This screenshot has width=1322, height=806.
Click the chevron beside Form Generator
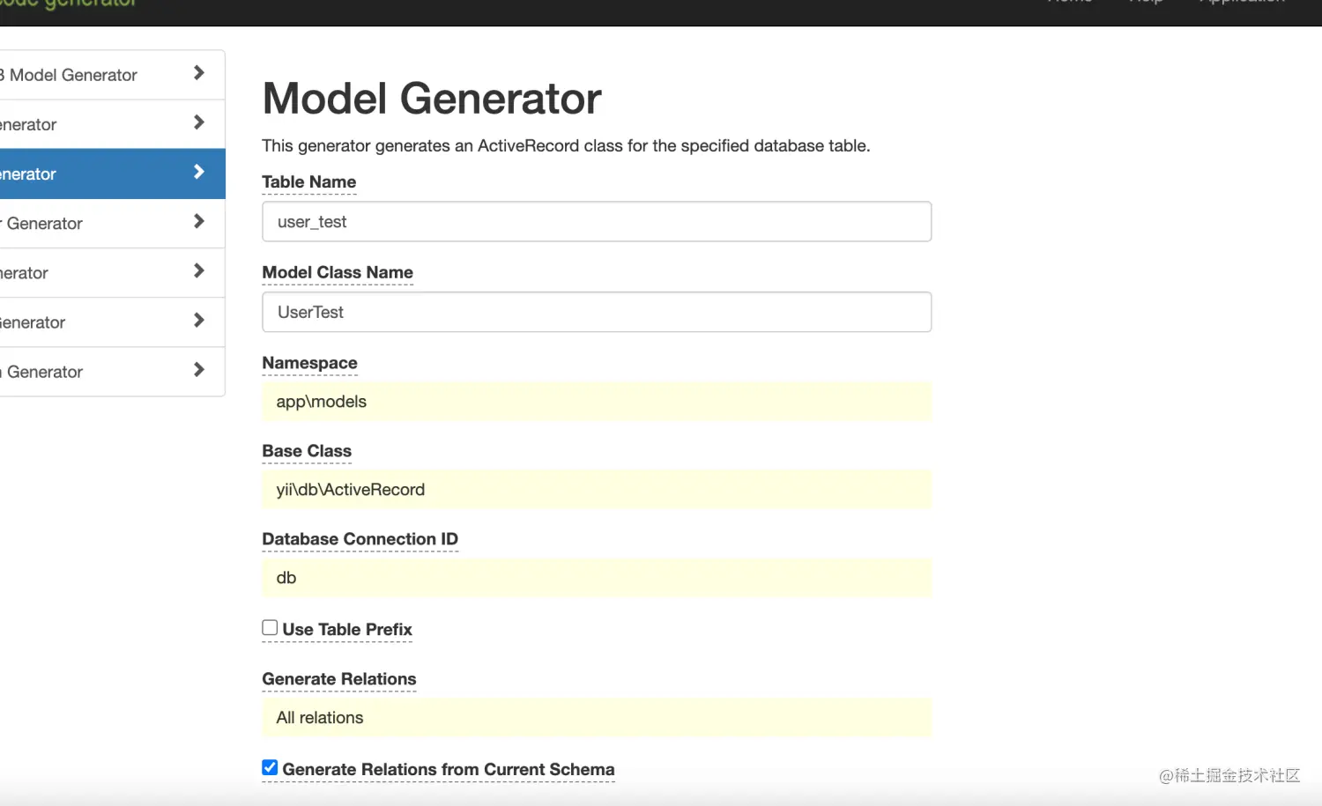point(198,270)
